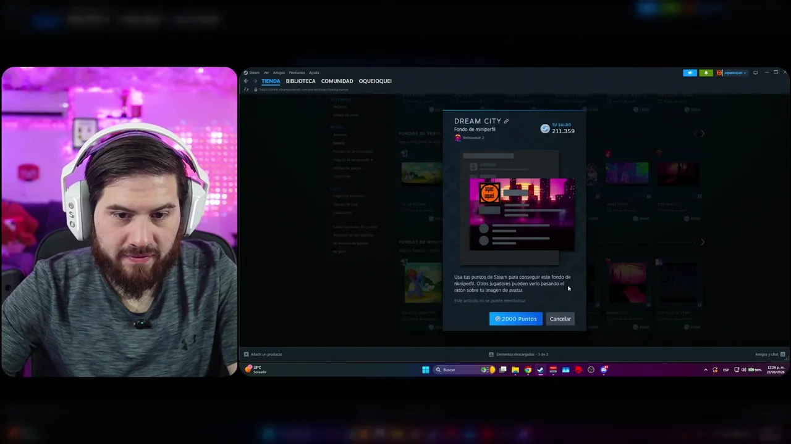The height and width of the screenshot is (444, 791).
Task: Open the clock showing 12:26 p. m.
Action: point(776,370)
